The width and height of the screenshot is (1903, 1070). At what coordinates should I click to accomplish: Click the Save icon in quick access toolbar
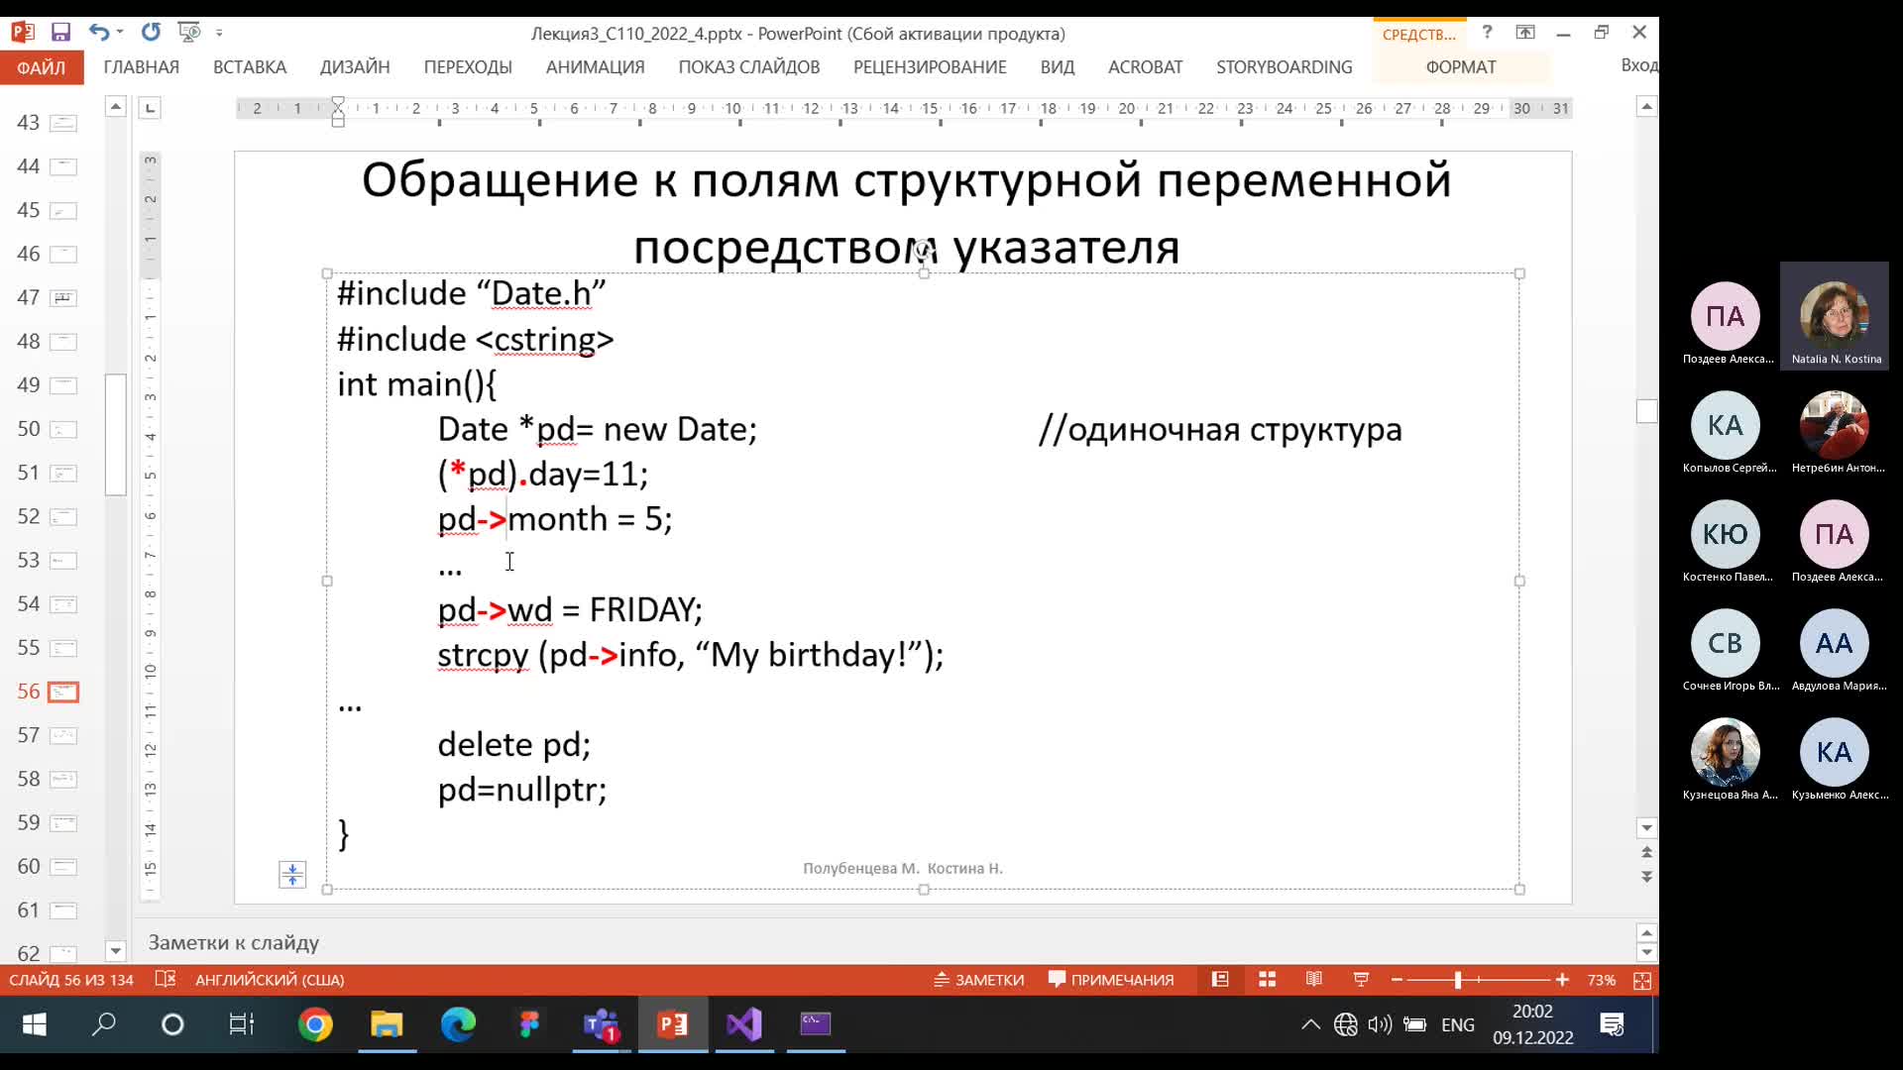tap(60, 32)
